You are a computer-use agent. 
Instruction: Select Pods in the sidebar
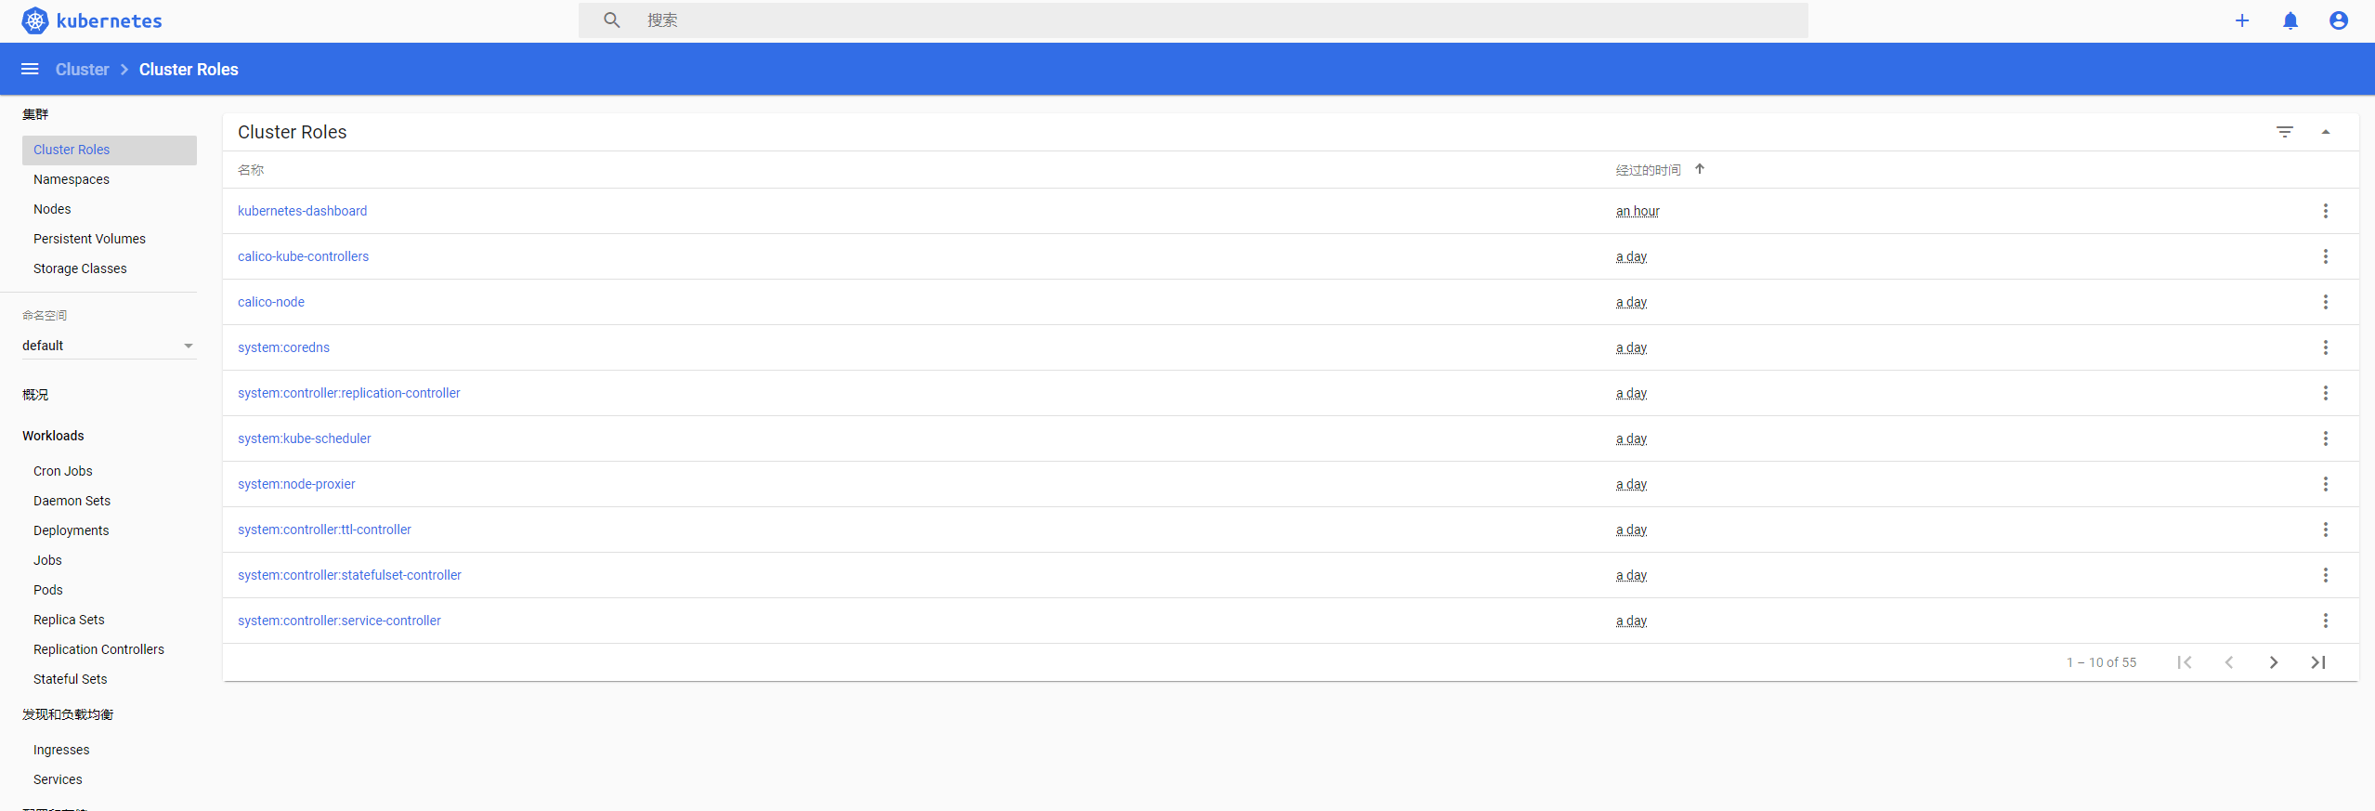(48, 590)
